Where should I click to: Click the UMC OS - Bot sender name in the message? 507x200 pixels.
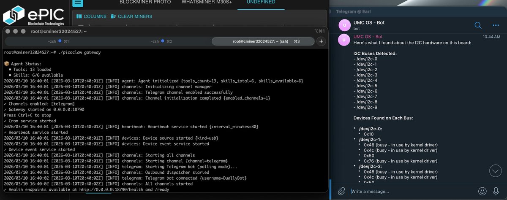tap(368, 37)
